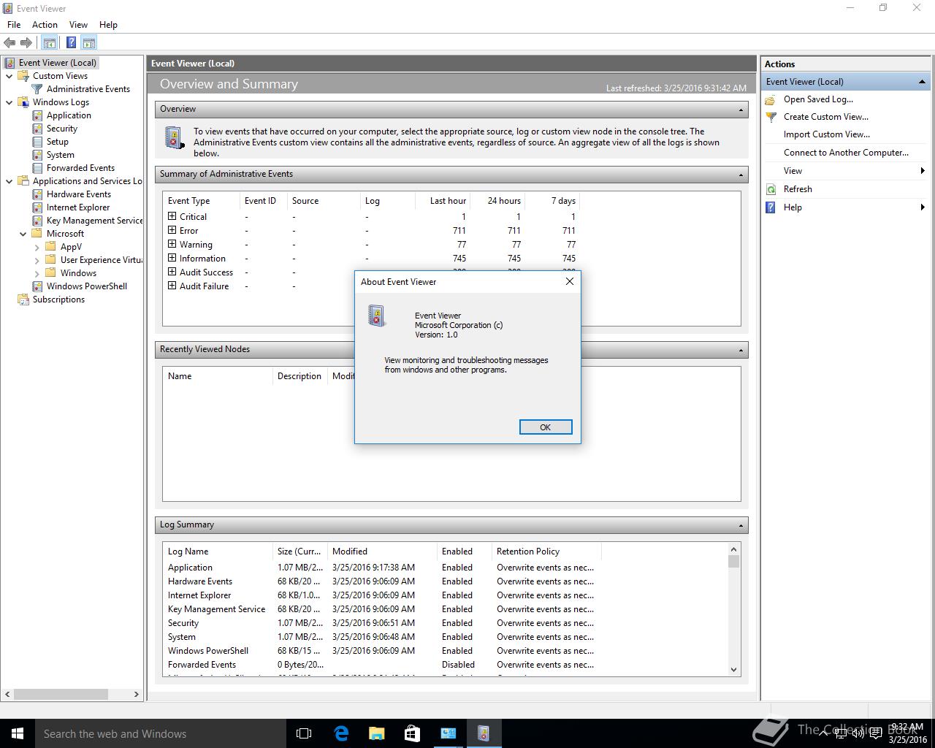Open the View submenu in Actions pane
Screen dimensions: 935x748
pos(846,171)
